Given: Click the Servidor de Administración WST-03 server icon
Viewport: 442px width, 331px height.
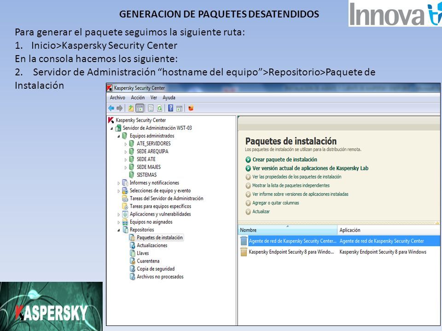Looking at the screenshot, I should (118, 128).
